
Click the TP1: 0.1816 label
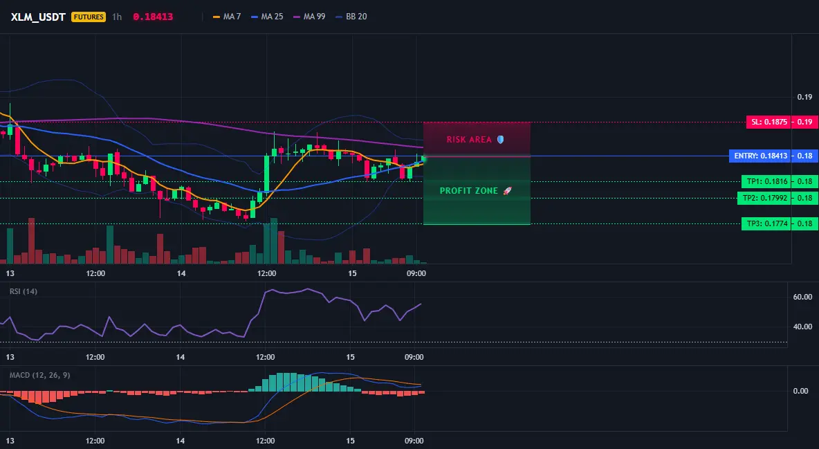click(766, 181)
